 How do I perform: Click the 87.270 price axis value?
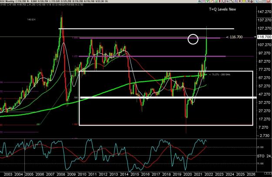point(264,61)
